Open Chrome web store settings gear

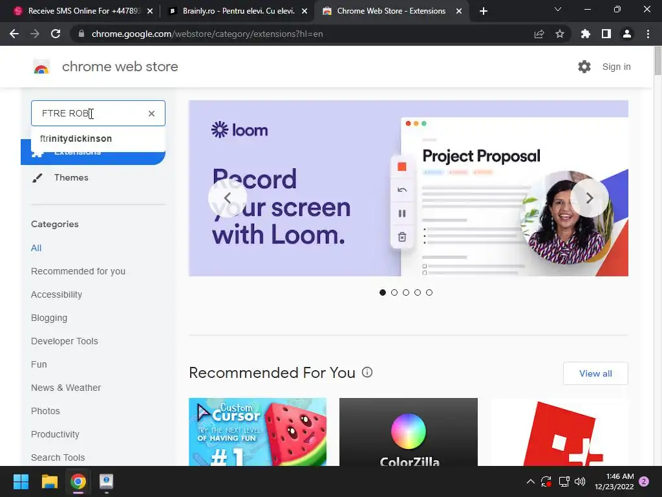click(x=584, y=67)
